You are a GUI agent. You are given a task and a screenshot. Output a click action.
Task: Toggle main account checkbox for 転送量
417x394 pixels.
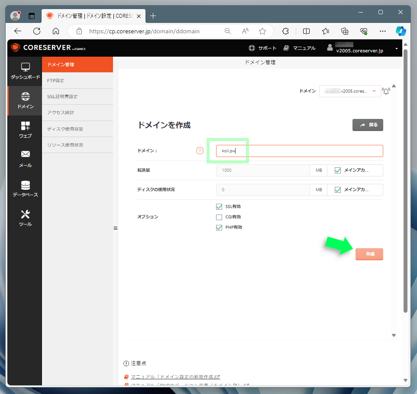[338, 170]
